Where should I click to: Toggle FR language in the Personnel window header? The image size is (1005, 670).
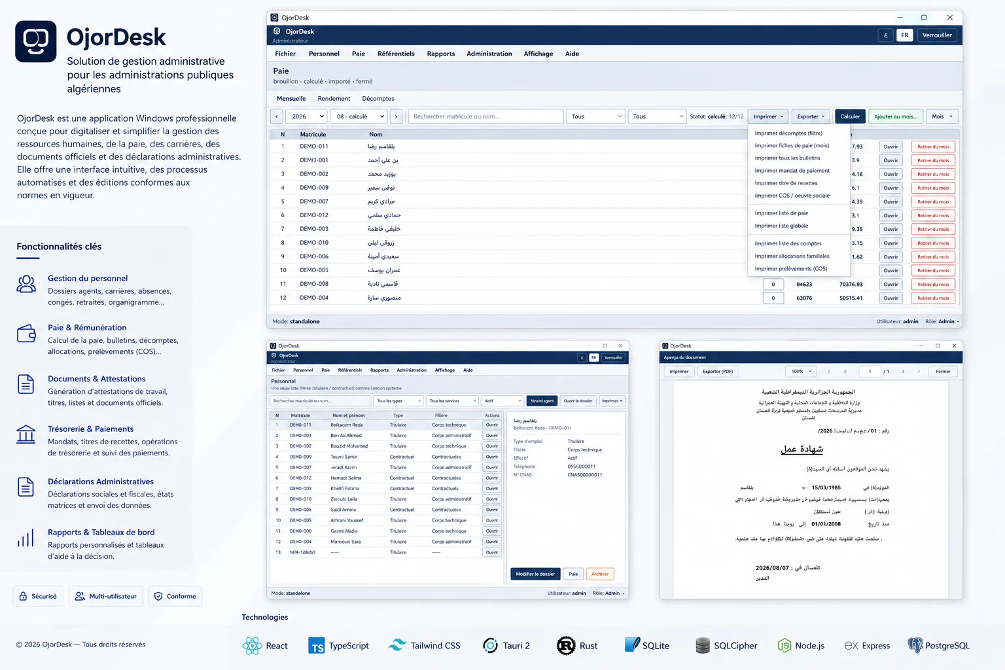[593, 358]
